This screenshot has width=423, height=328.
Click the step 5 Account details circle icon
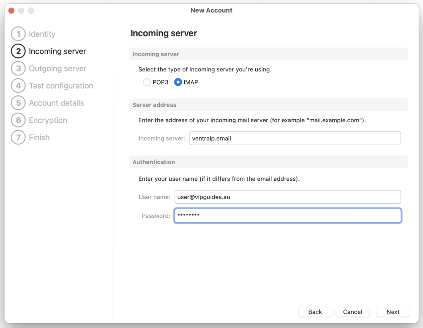tap(18, 103)
